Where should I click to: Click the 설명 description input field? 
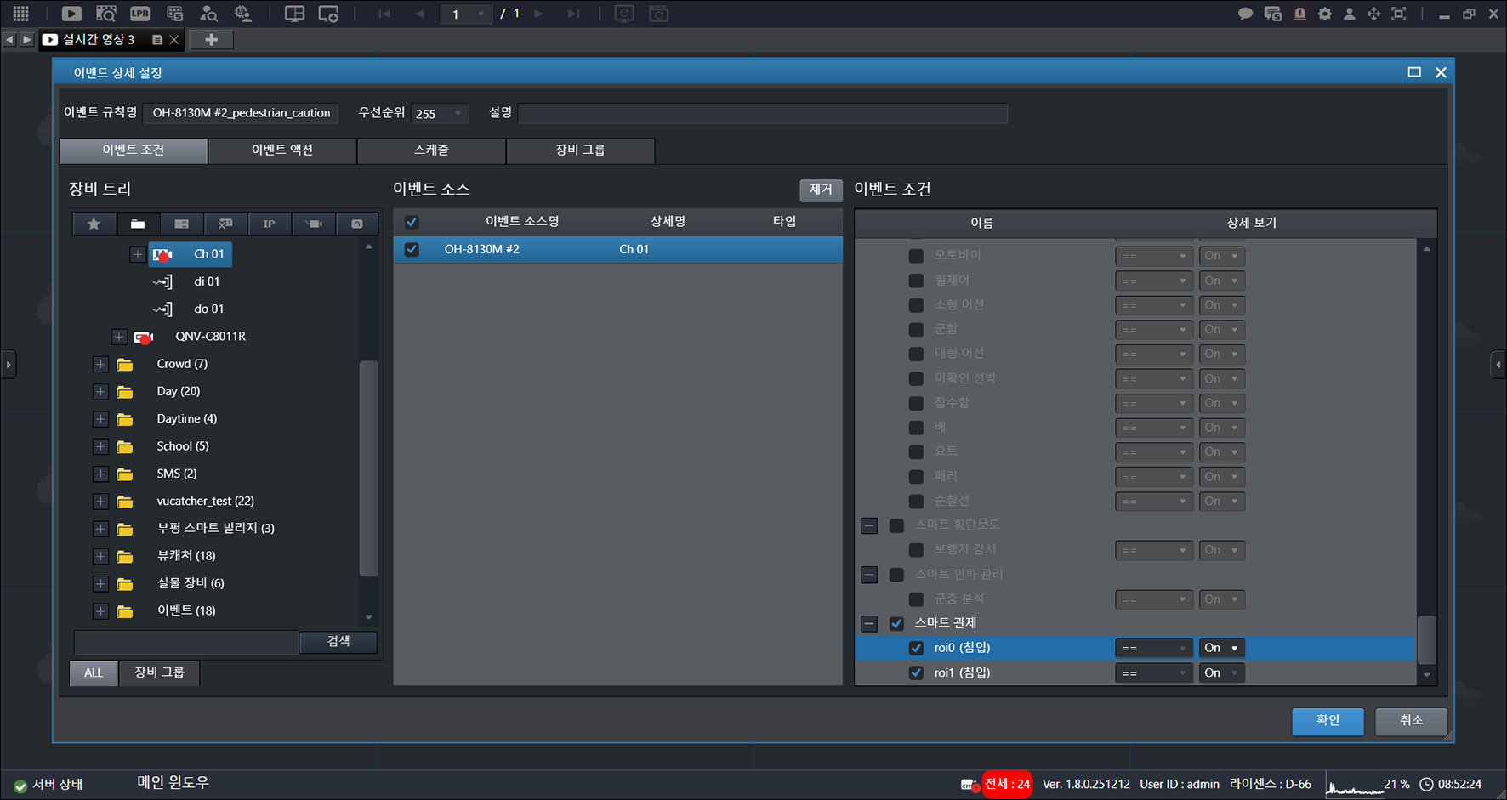763,113
